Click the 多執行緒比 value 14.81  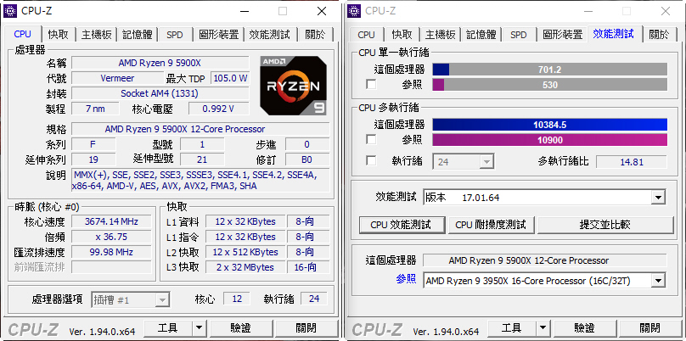point(632,162)
